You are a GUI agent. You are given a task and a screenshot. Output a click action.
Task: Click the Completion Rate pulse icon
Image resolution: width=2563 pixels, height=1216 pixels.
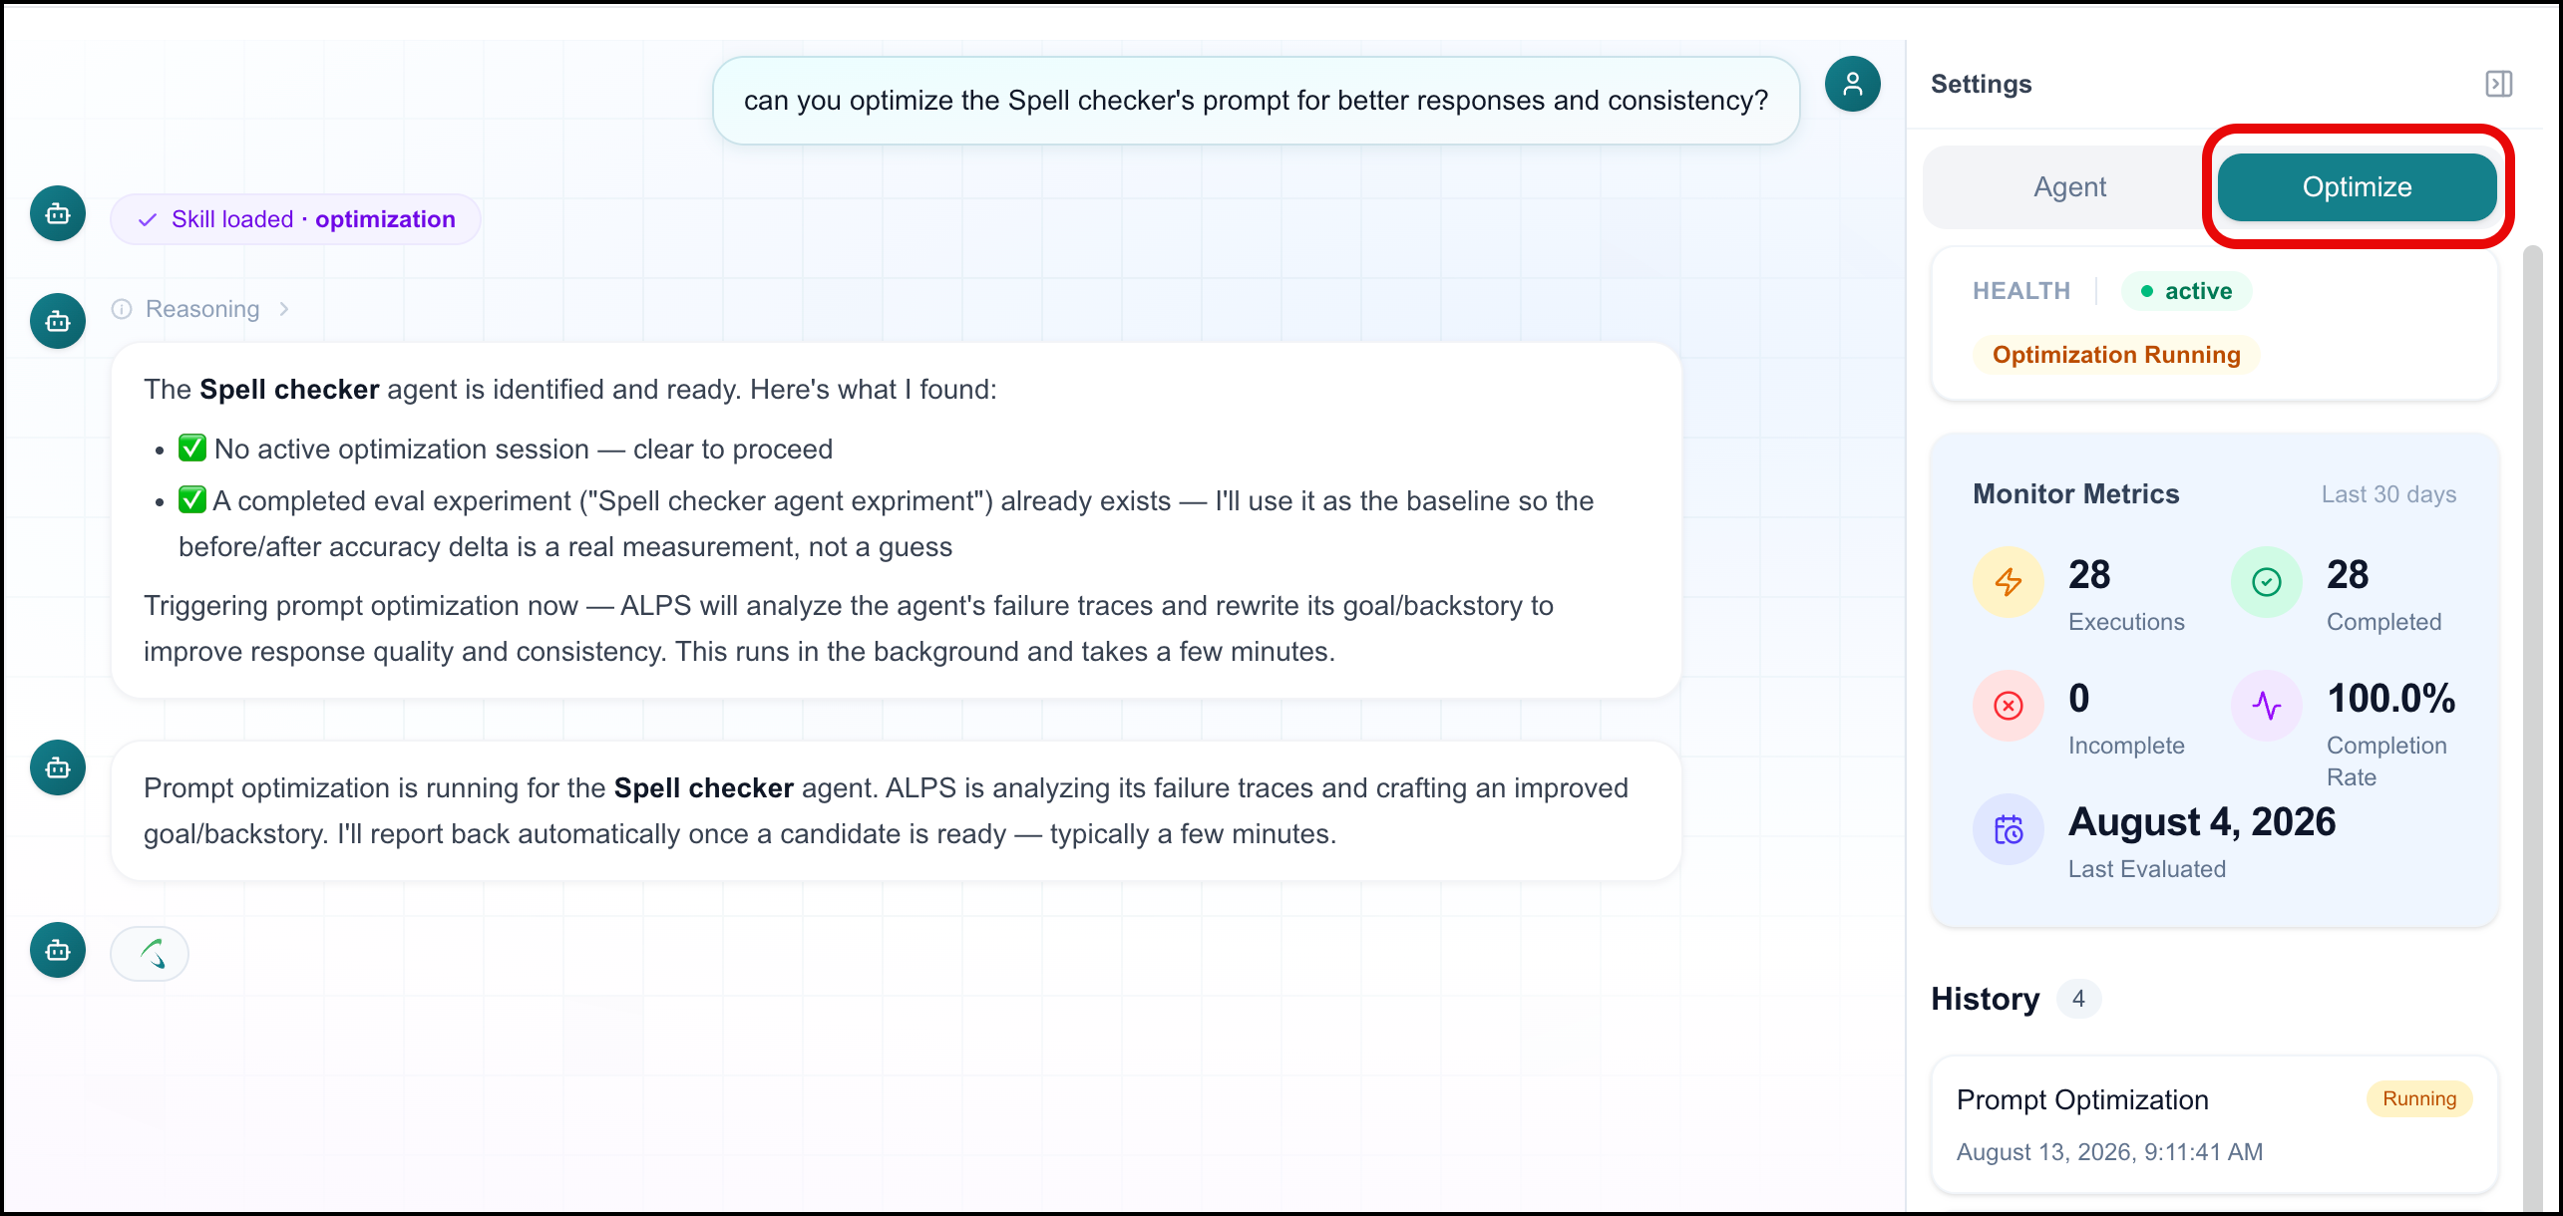tap(2266, 706)
